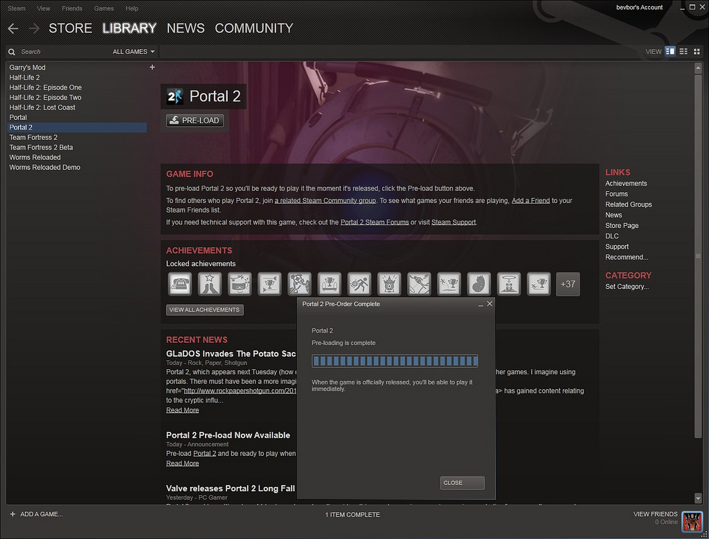Switch to the LIBRARY tab
Viewport: 709px width, 539px height.
click(129, 28)
